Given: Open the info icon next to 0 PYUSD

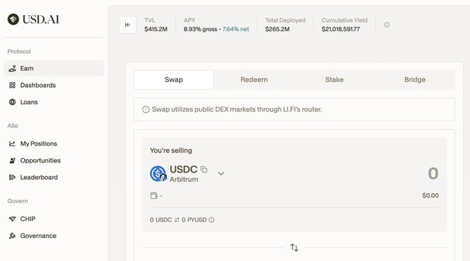Looking at the screenshot, I should tap(211, 220).
